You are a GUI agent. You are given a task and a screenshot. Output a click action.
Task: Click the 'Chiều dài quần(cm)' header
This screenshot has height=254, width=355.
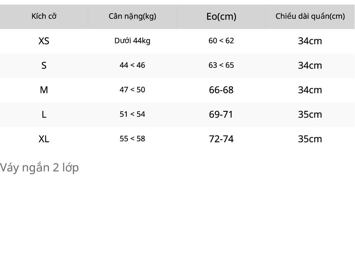point(310,16)
